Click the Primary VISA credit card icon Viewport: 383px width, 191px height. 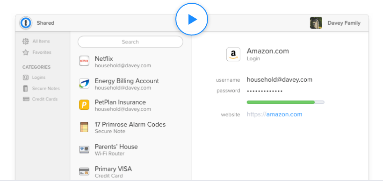(x=84, y=171)
